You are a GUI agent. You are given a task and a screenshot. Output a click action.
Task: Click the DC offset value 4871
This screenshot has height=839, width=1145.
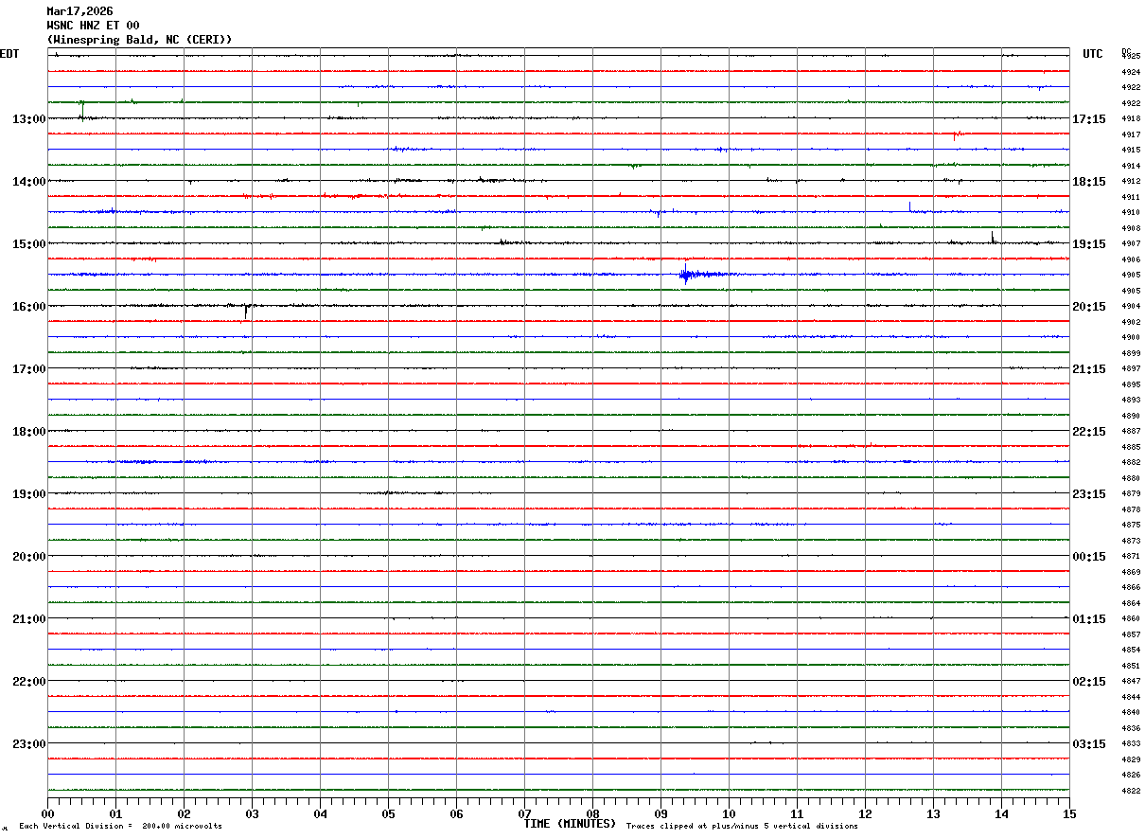[1130, 557]
